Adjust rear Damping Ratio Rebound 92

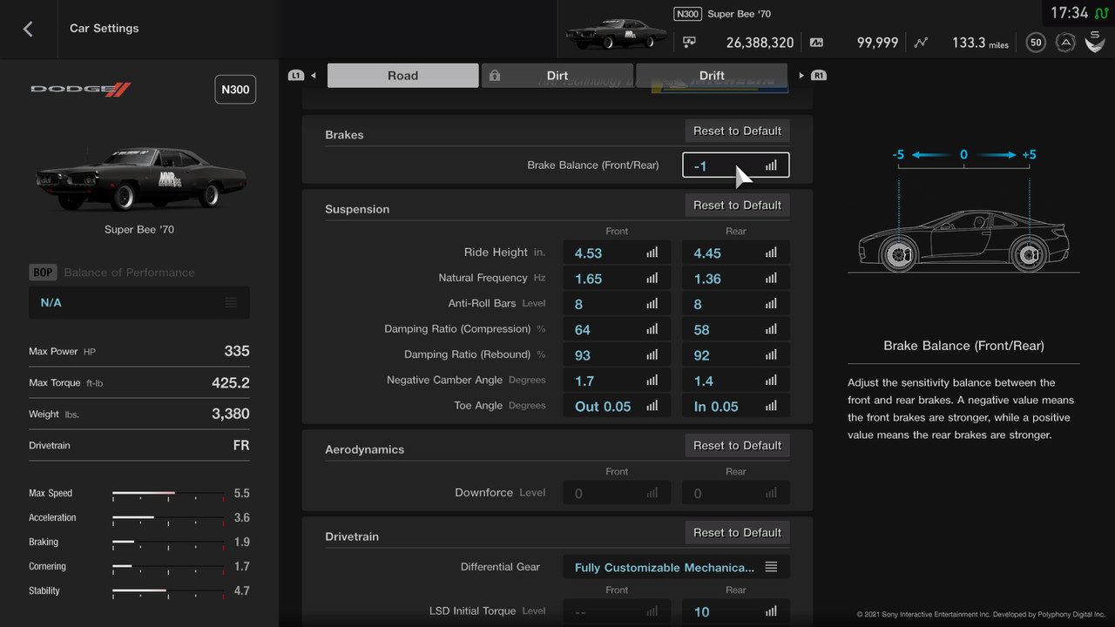tap(736, 355)
